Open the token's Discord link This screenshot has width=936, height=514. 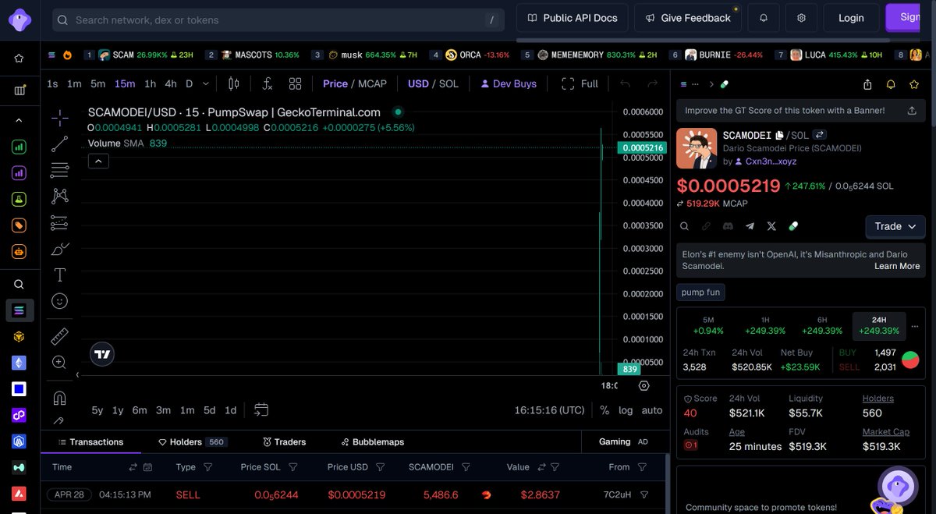[728, 226]
